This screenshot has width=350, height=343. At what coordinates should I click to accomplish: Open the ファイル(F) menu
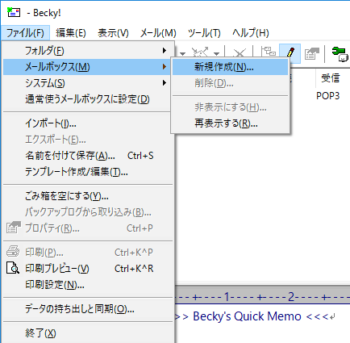(25, 33)
